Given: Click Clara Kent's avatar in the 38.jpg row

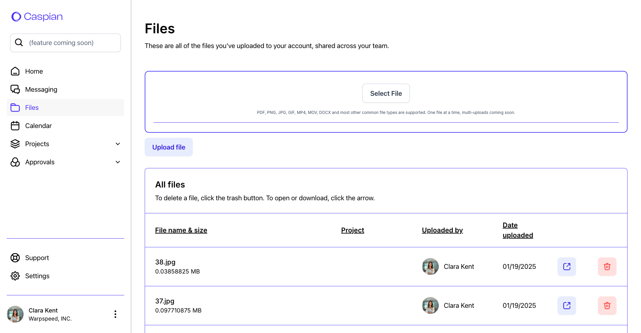Looking at the screenshot, I should 430,266.
